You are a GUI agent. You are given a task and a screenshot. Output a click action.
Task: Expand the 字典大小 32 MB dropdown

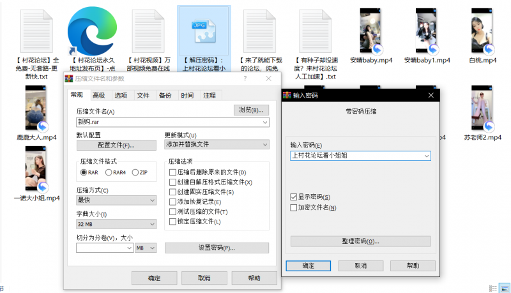pos(116,224)
